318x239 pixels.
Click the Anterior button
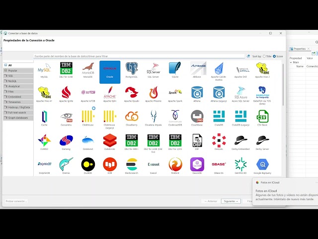pos(211,201)
